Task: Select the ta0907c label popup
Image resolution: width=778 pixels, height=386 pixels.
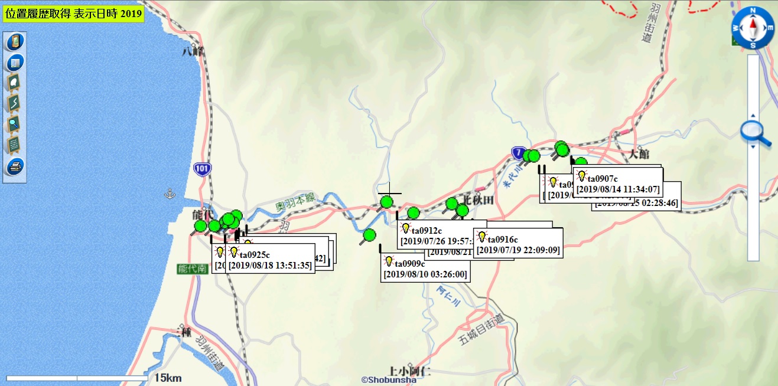Action: click(618, 184)
